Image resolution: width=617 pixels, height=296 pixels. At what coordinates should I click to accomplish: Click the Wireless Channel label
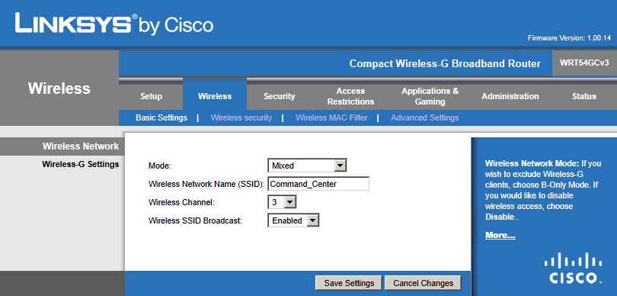pos(181,203)
